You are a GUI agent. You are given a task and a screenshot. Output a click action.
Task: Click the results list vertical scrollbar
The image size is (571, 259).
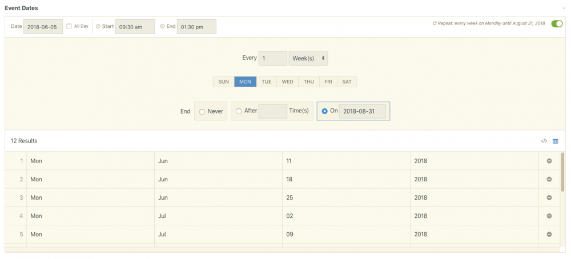(562, 171)
